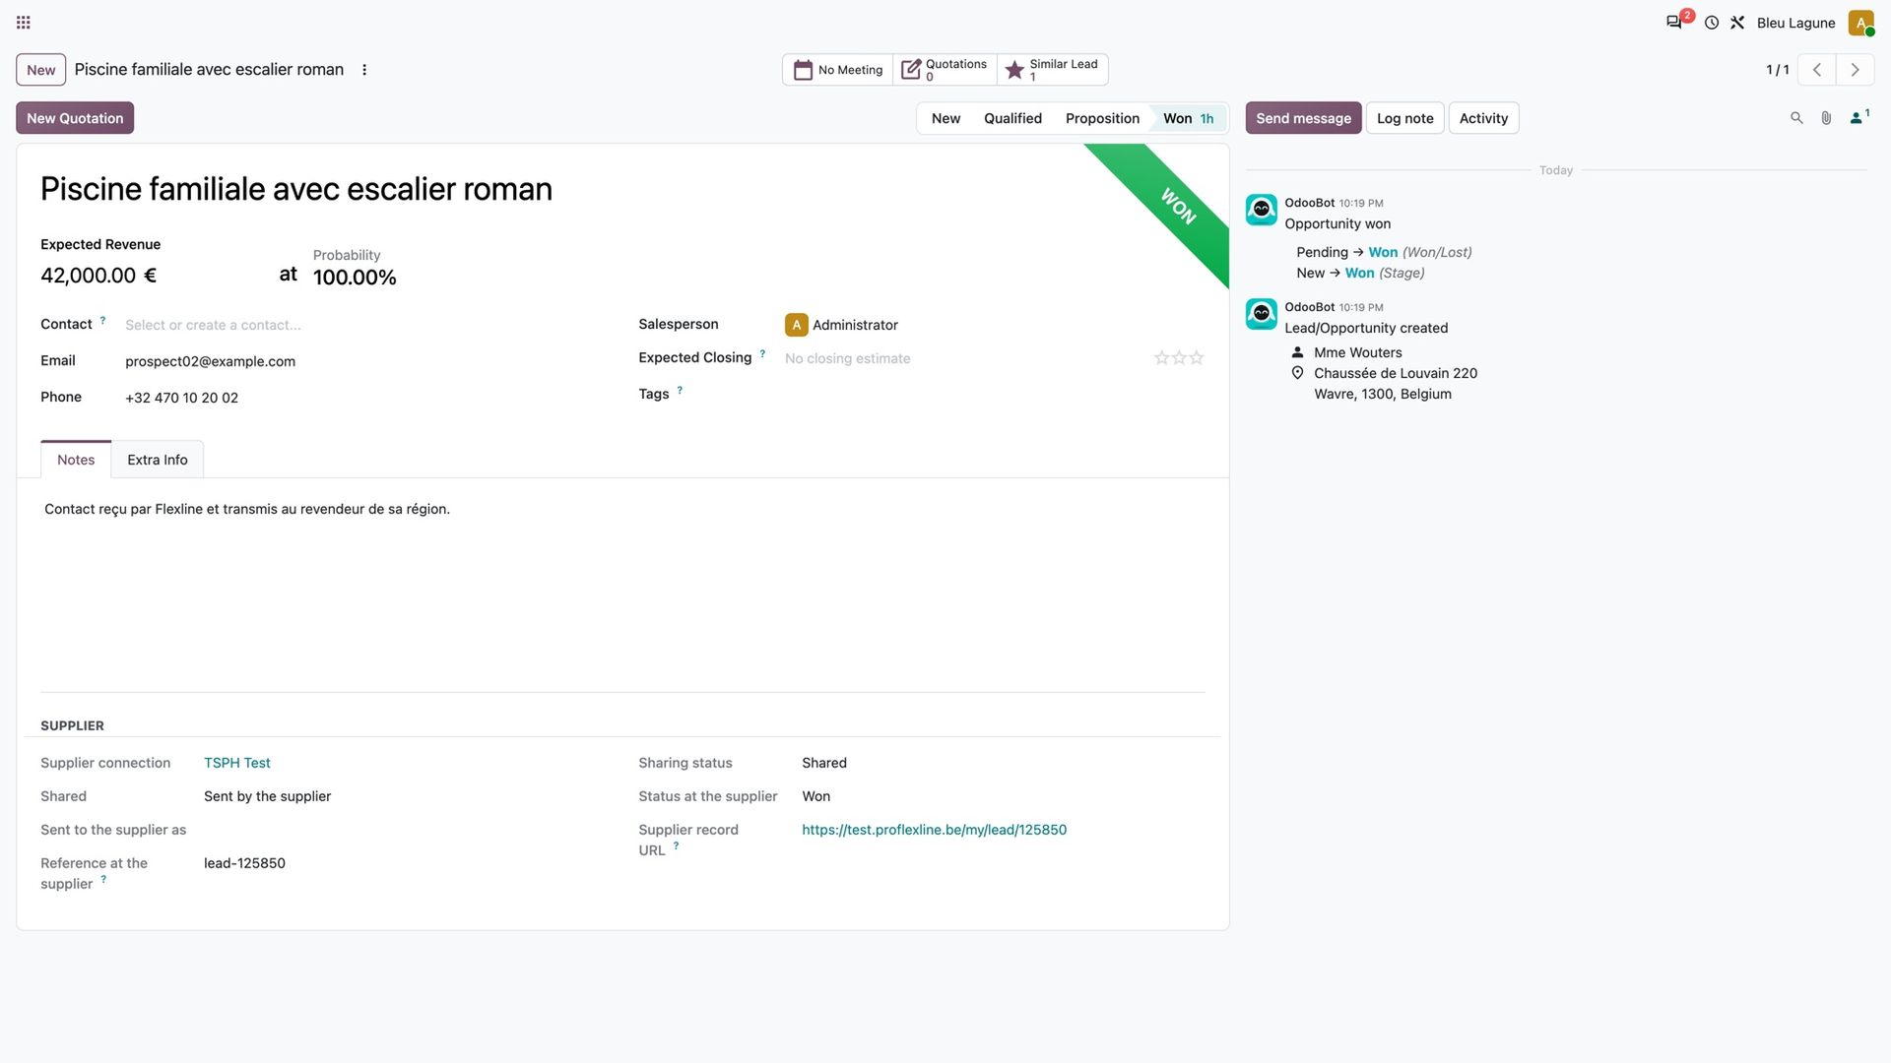1891x1063 pixels.
Task: Open the Contact selection field
Action: (366, 325)
